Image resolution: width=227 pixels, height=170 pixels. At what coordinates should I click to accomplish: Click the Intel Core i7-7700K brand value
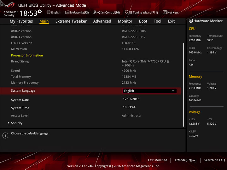point(145,63)
